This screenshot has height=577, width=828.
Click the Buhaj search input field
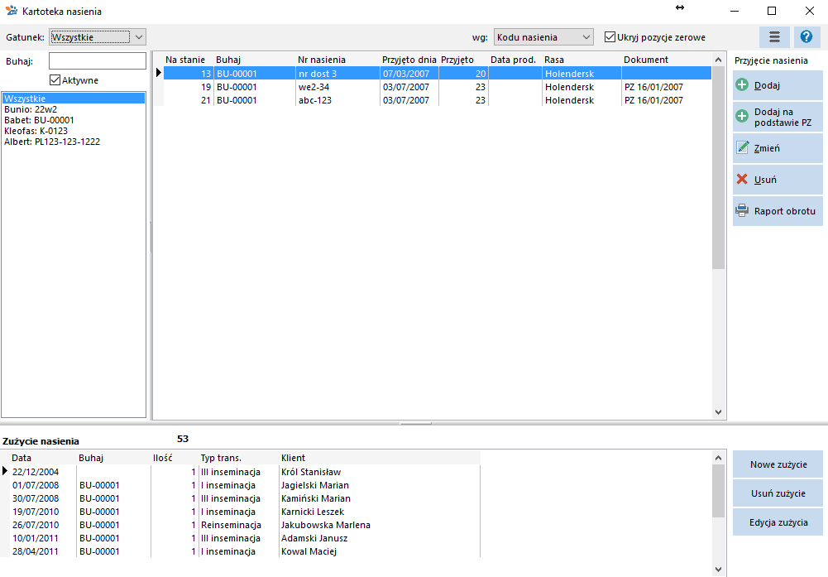tap(97, 60)
